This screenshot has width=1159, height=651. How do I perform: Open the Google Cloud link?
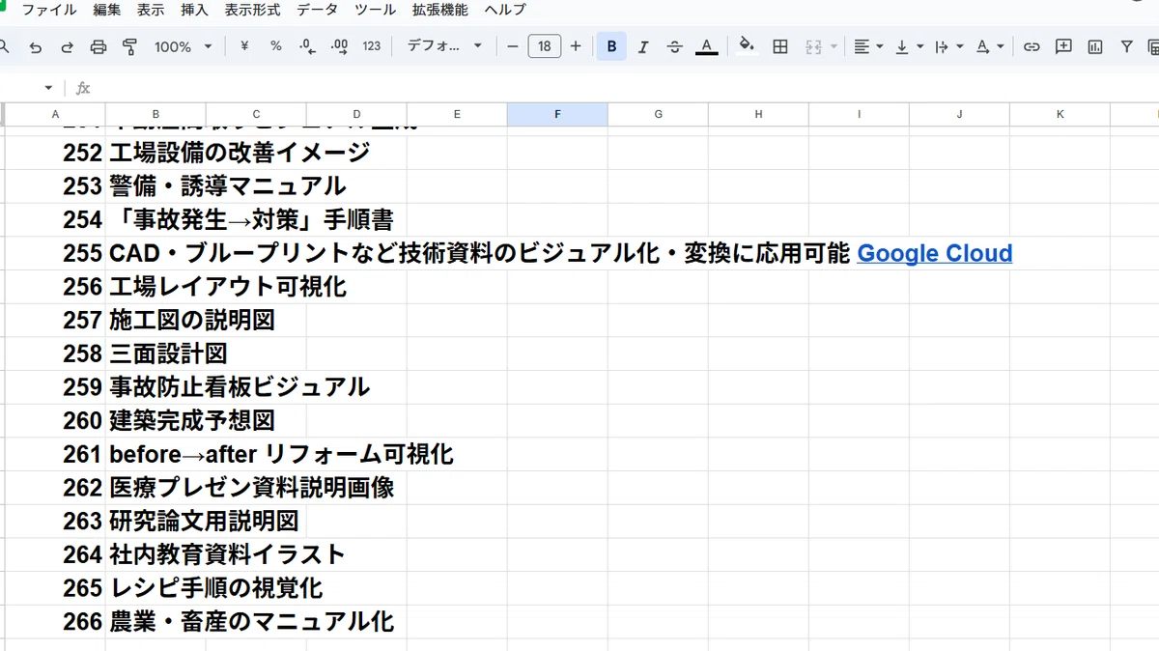935,253
